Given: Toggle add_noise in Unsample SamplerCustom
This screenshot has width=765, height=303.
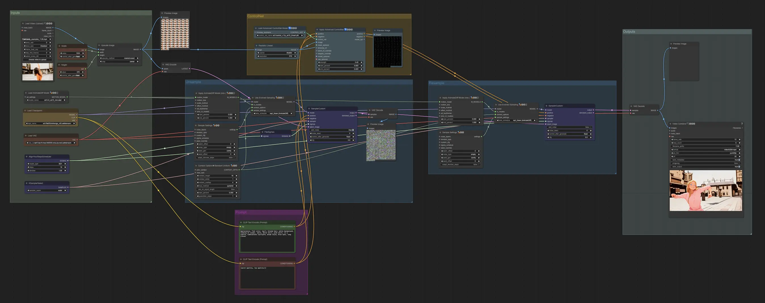Looking at the screenshot, I should click(x=332, y=130).
